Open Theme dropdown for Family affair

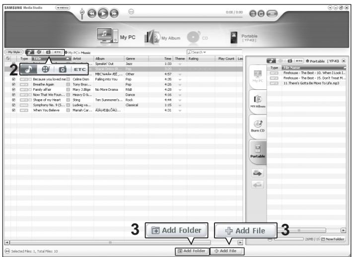pyautogui.click(x=180, y=90)
